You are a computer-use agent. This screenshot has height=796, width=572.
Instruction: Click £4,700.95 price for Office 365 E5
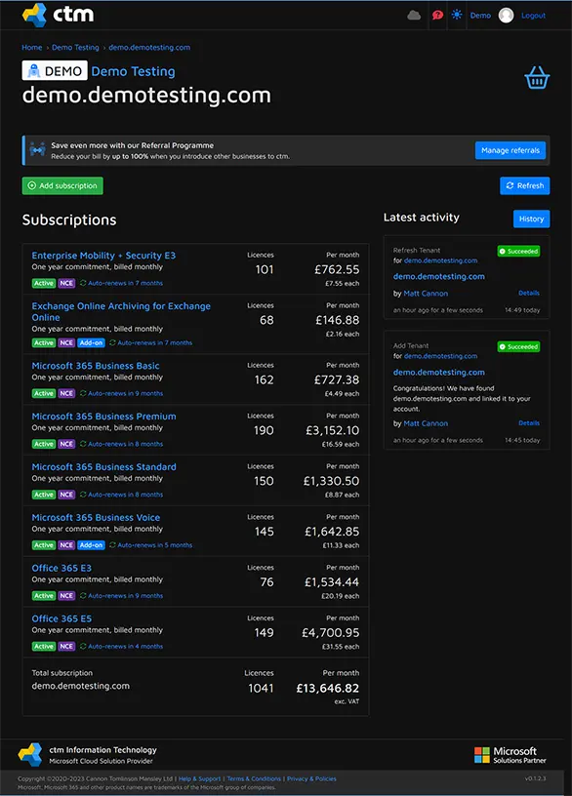[330, 633]
